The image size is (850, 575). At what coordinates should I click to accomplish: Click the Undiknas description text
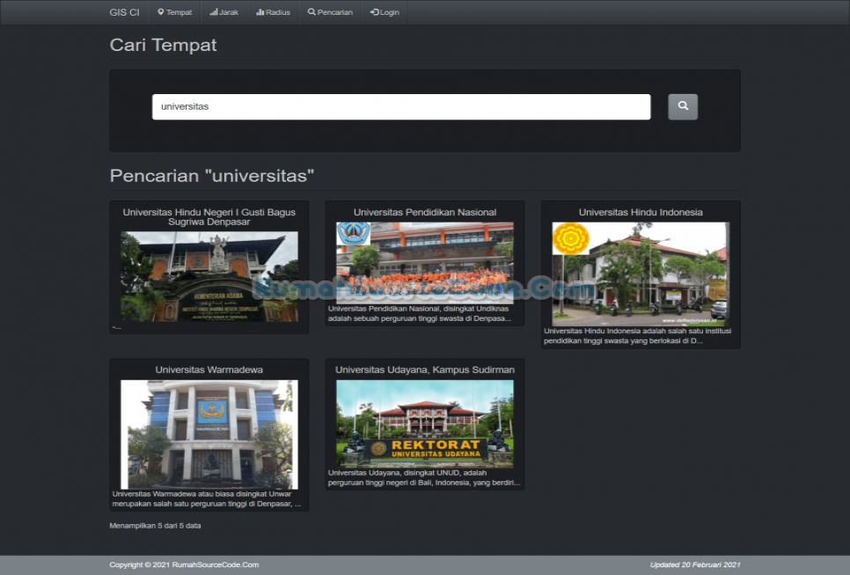click(x=420, y=314)
